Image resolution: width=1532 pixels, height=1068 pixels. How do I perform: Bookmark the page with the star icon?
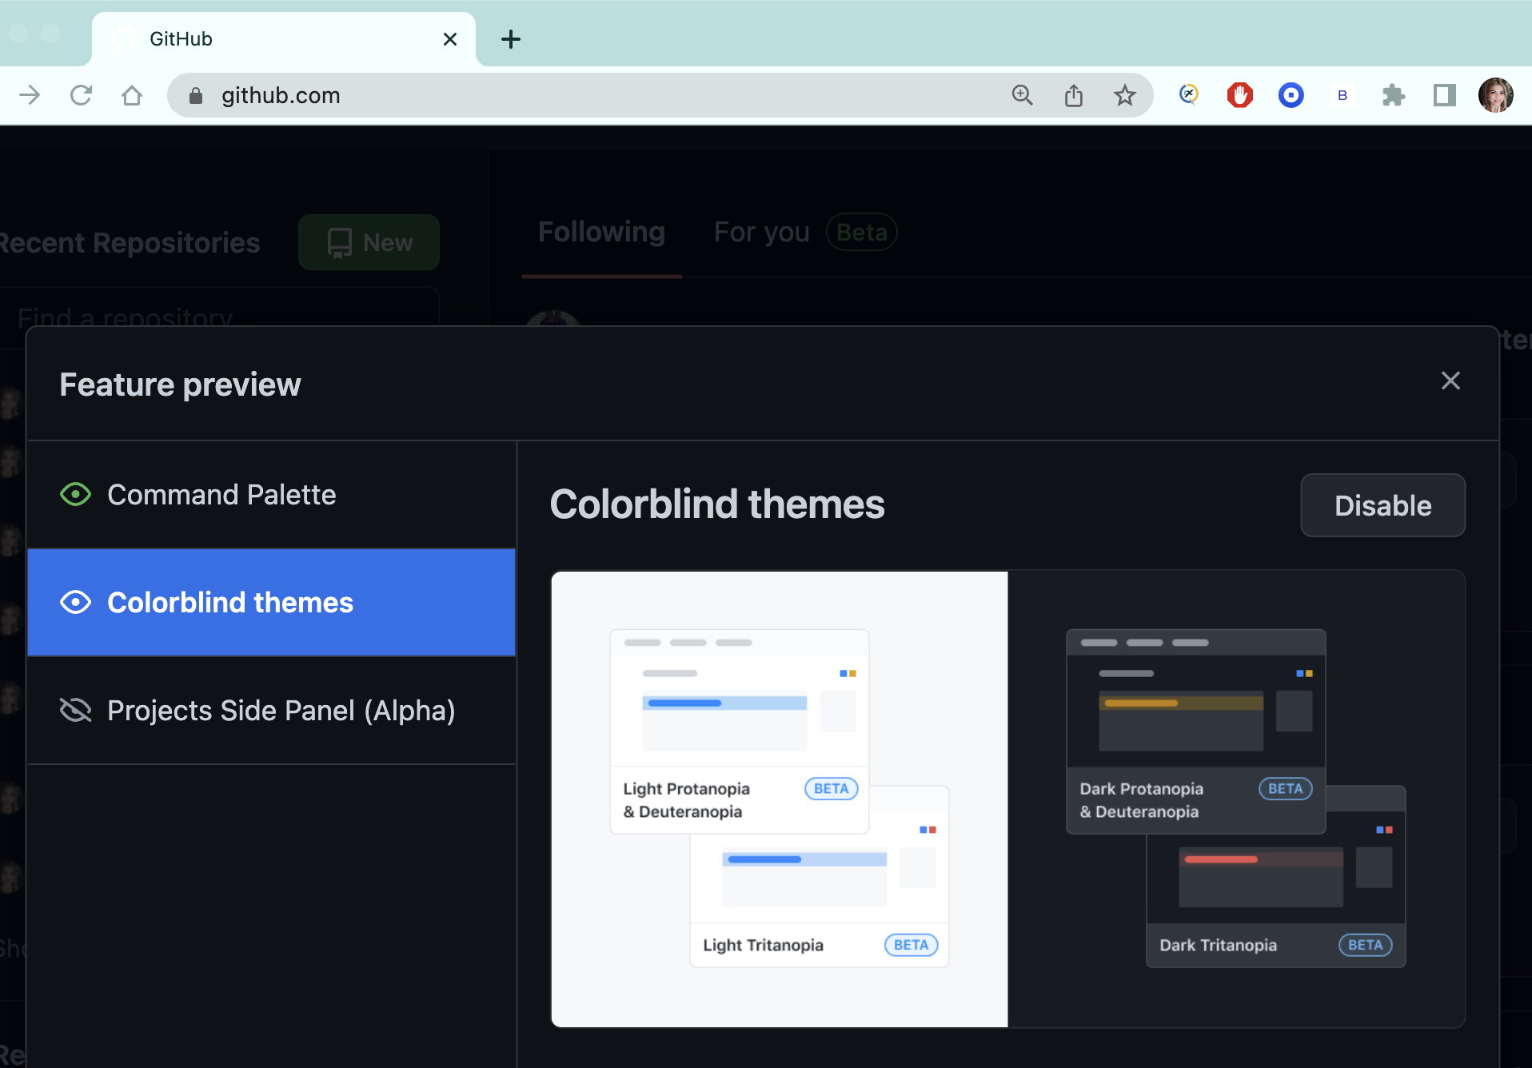[1125, 96]
